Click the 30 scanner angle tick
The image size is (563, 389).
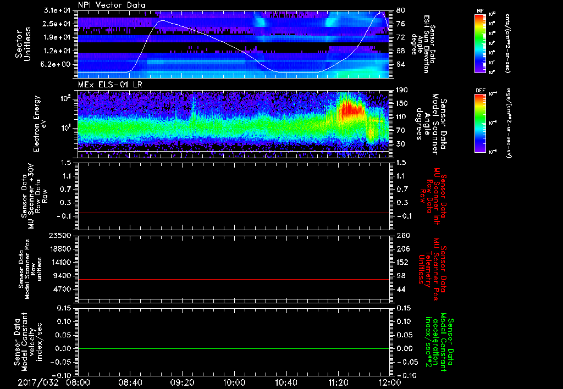coord(401,144)
